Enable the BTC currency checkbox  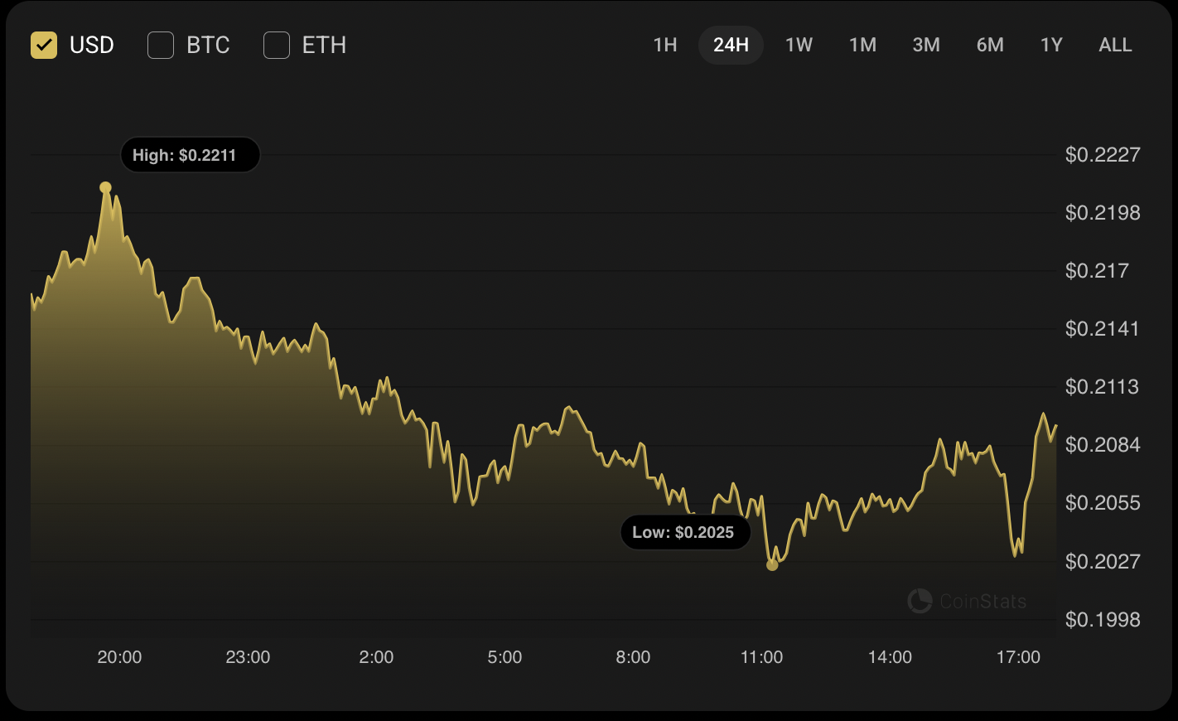pos(161,45)
